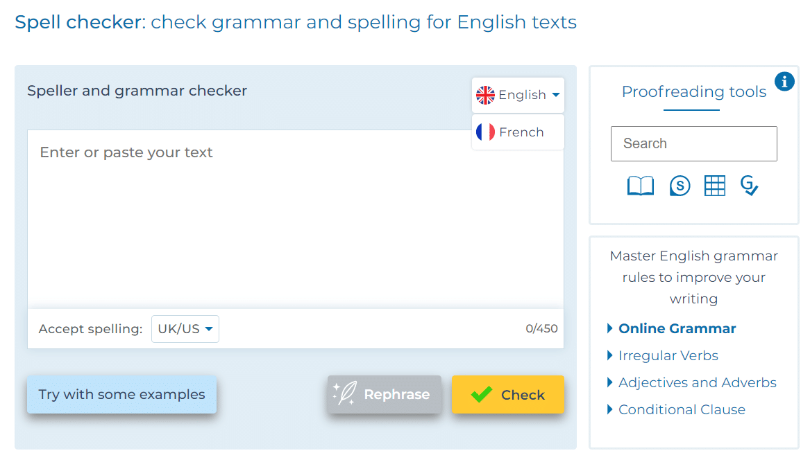Expand the Online Grammar section
Screen dimensions: 810x462
[x=677, y=328]
